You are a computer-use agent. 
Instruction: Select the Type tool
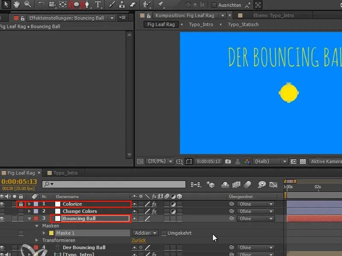pyautogui.click(x=99, y=5)
